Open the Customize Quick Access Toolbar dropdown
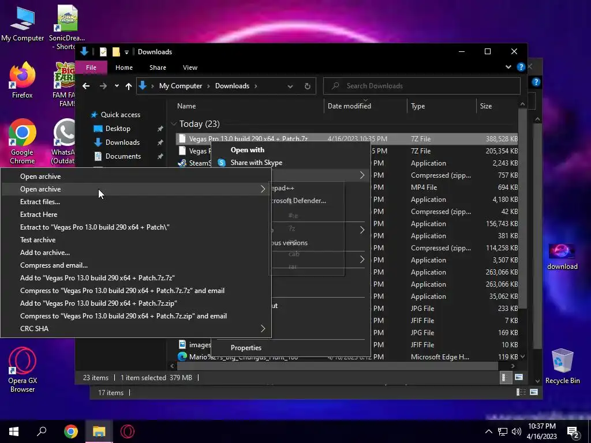The height and width of the screenshot is (443, 591). click(x=126, y=52)
